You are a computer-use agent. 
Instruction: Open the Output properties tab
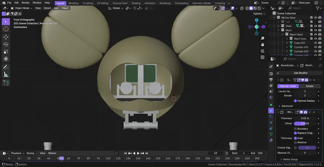(x=271, y=80)
